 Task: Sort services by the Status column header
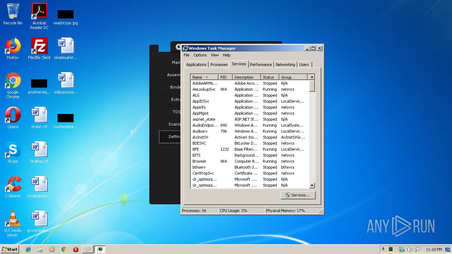tap(269, 77)
